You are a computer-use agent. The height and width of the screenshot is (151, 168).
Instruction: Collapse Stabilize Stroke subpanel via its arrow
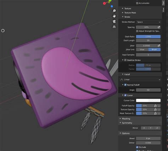coord(123,60)
